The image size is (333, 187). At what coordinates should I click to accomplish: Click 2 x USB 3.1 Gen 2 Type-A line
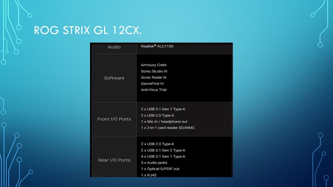click(x=163, y=150)
